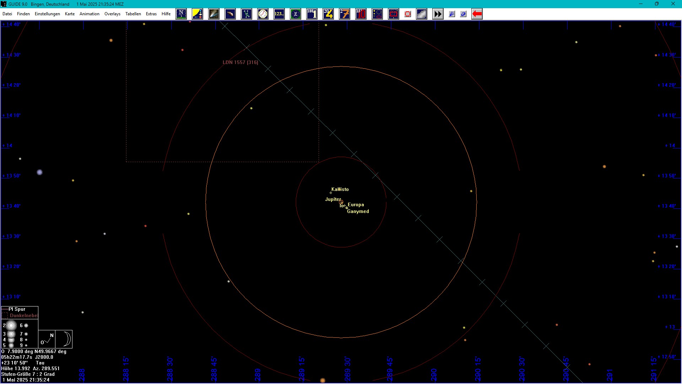Zoom to 180 degree field with level 1 icon

(x=312, y=14)
